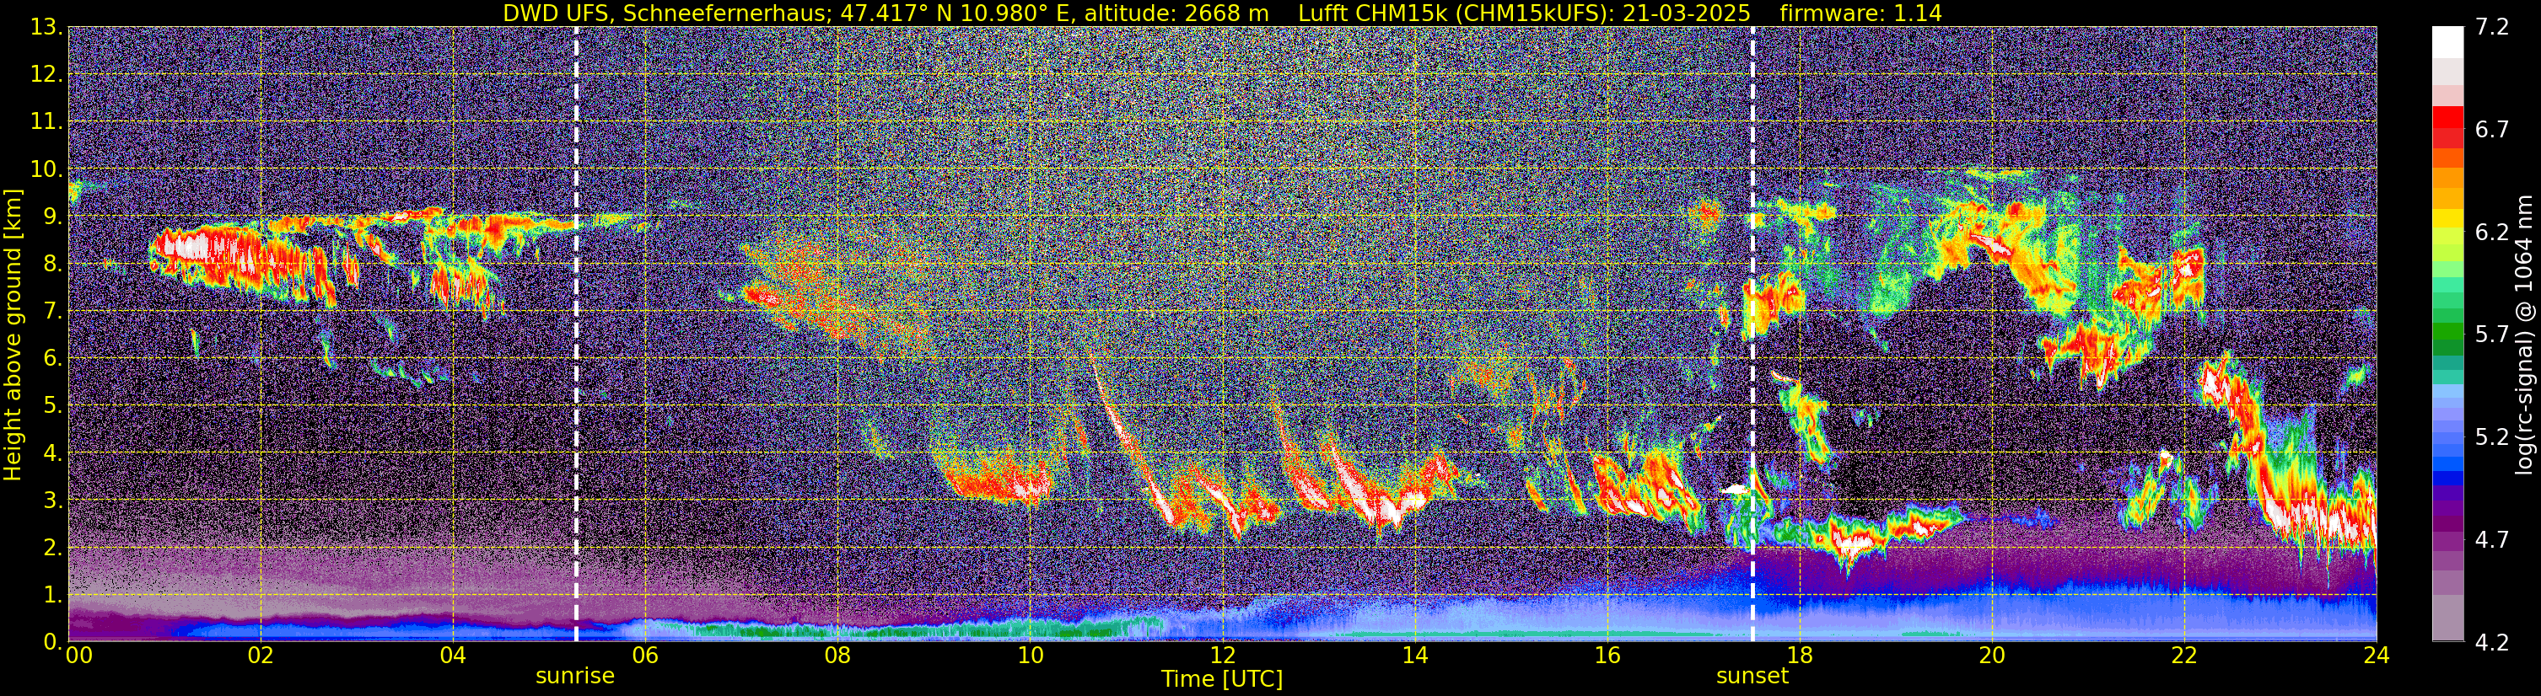Click the 'Time [UTC]' axis label
The image size is (2541, 696).
pos(1222,679)
